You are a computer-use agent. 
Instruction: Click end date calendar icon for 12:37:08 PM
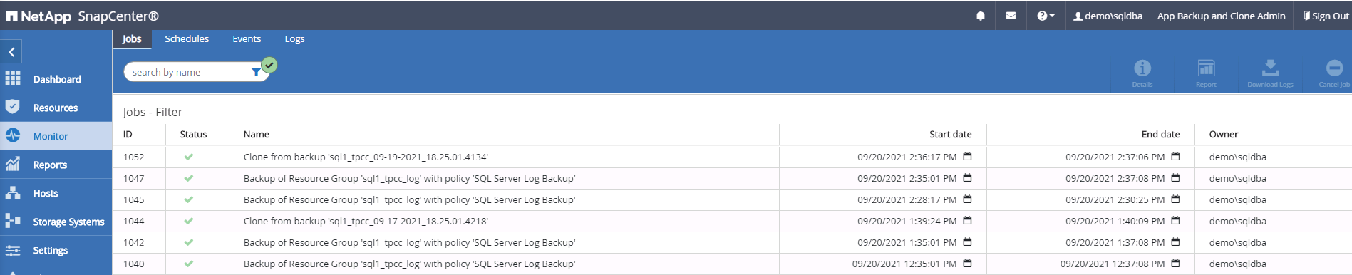click(1175, 263)
